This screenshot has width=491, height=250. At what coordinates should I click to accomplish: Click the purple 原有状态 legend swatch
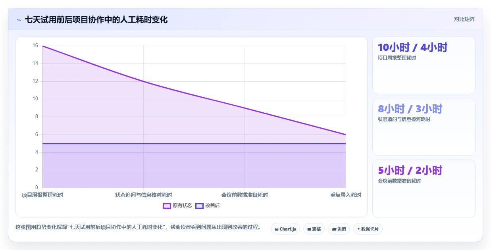(x=167, y=206)
